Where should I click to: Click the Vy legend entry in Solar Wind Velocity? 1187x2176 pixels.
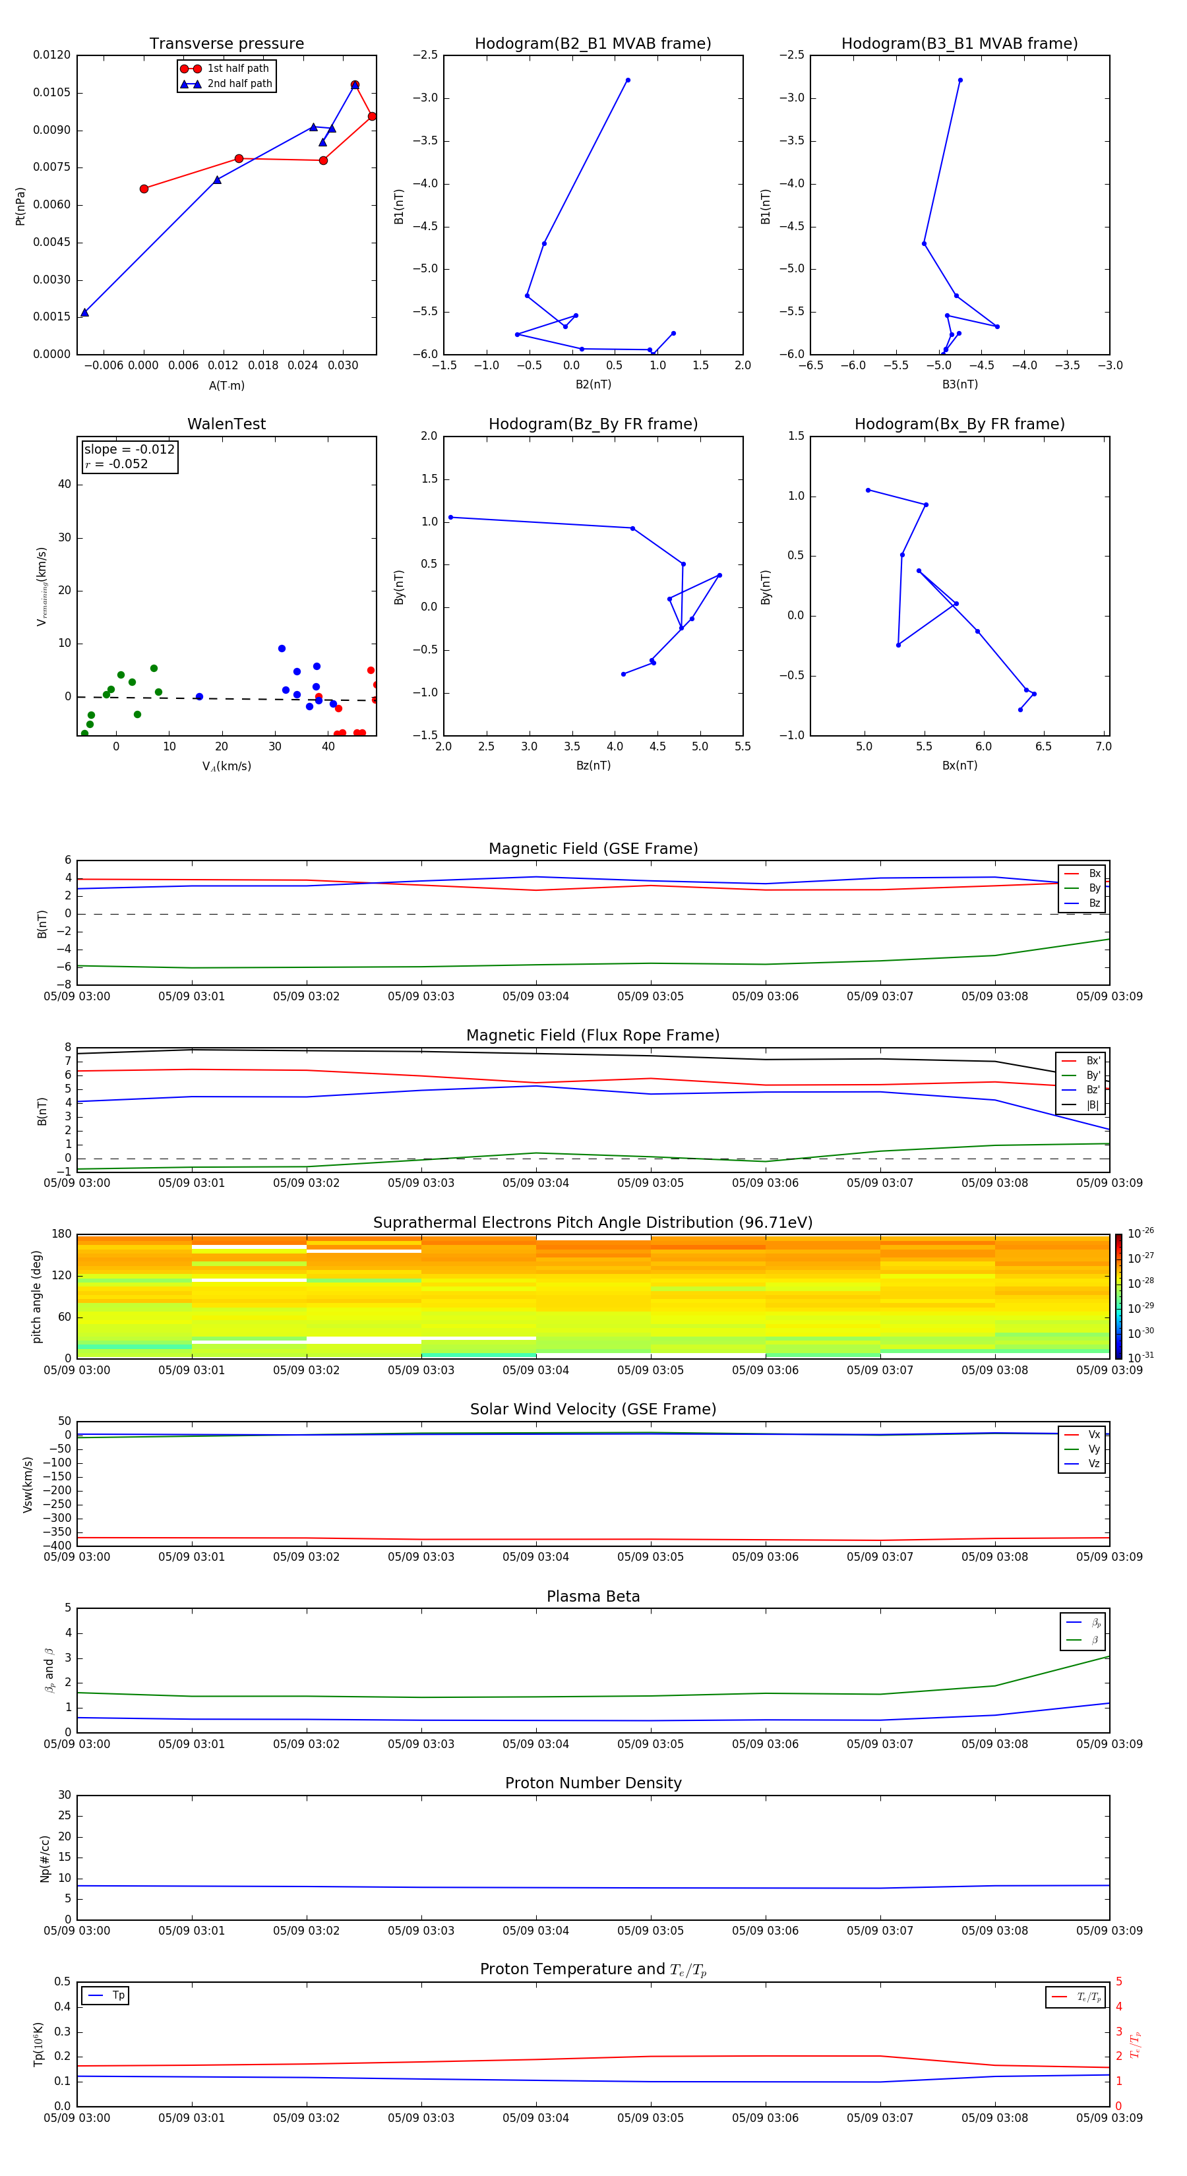[1082, 1449]
